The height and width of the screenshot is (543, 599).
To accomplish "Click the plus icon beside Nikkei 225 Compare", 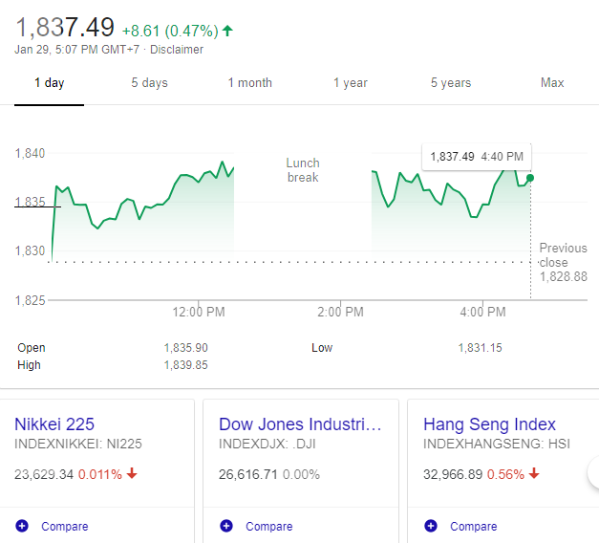I will click(x=22, y=526).
